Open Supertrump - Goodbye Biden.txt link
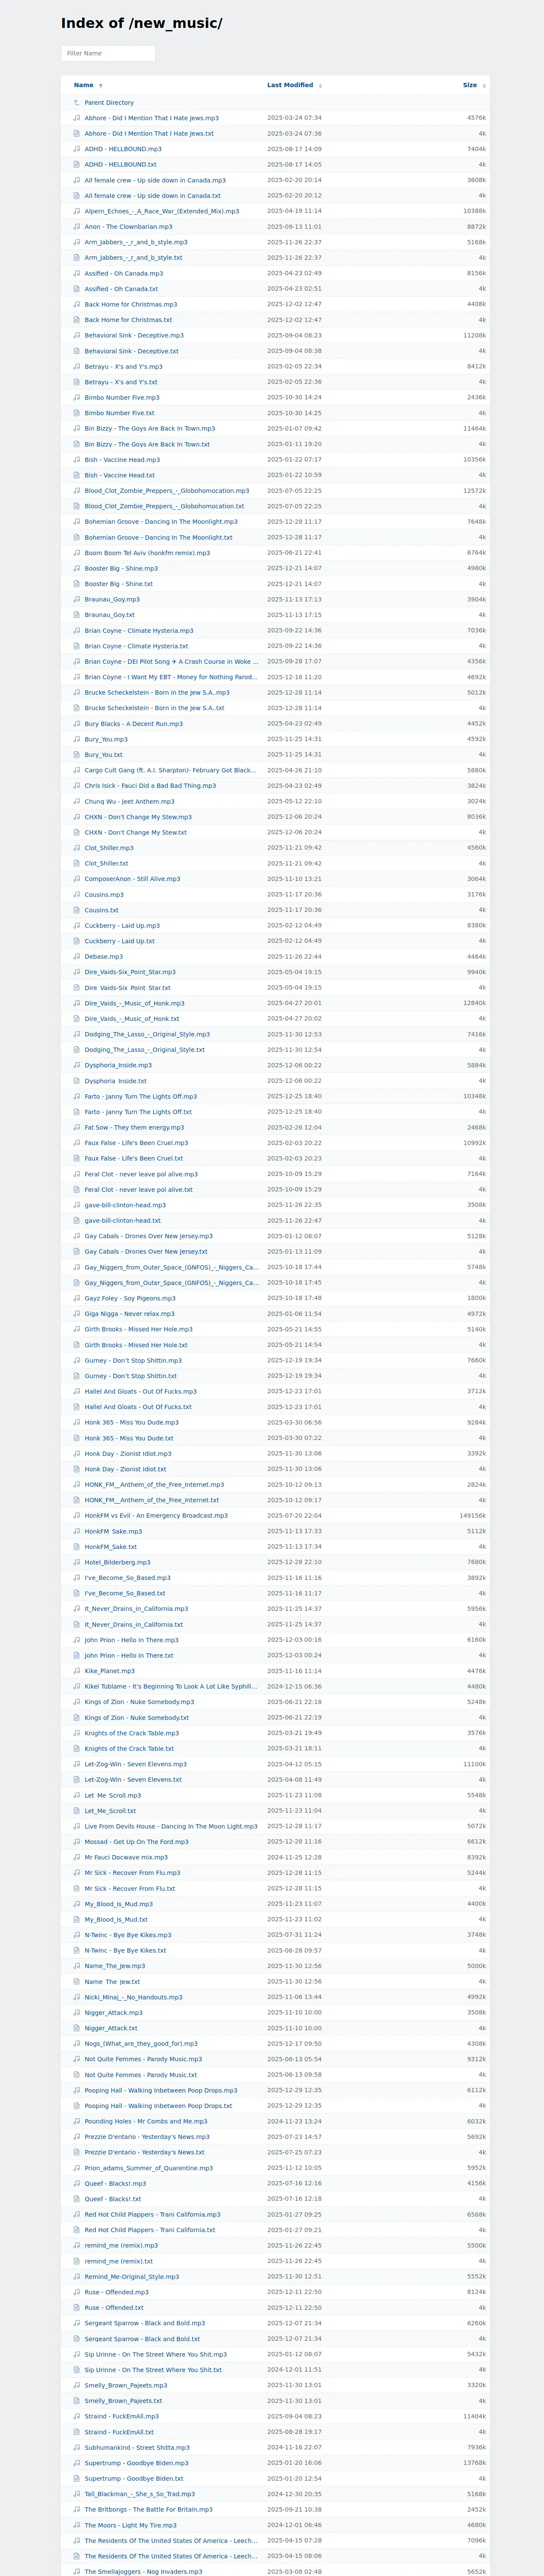 [134, 2478]
